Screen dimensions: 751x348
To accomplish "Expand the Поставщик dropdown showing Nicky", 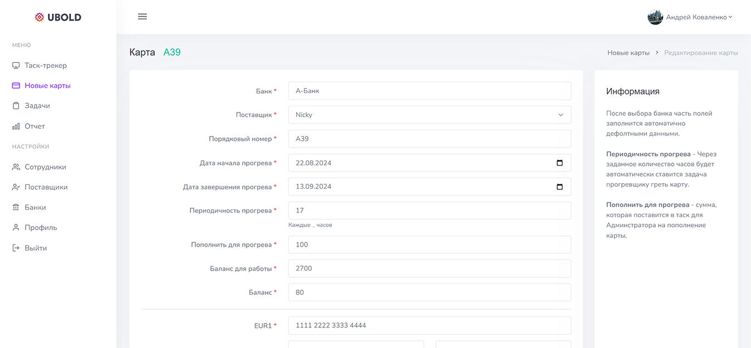I will [429, 115].
